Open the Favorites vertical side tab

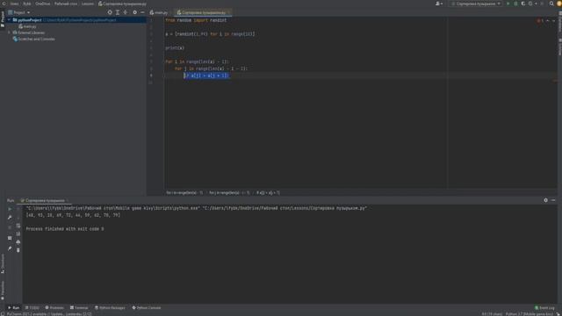(3, 291)
